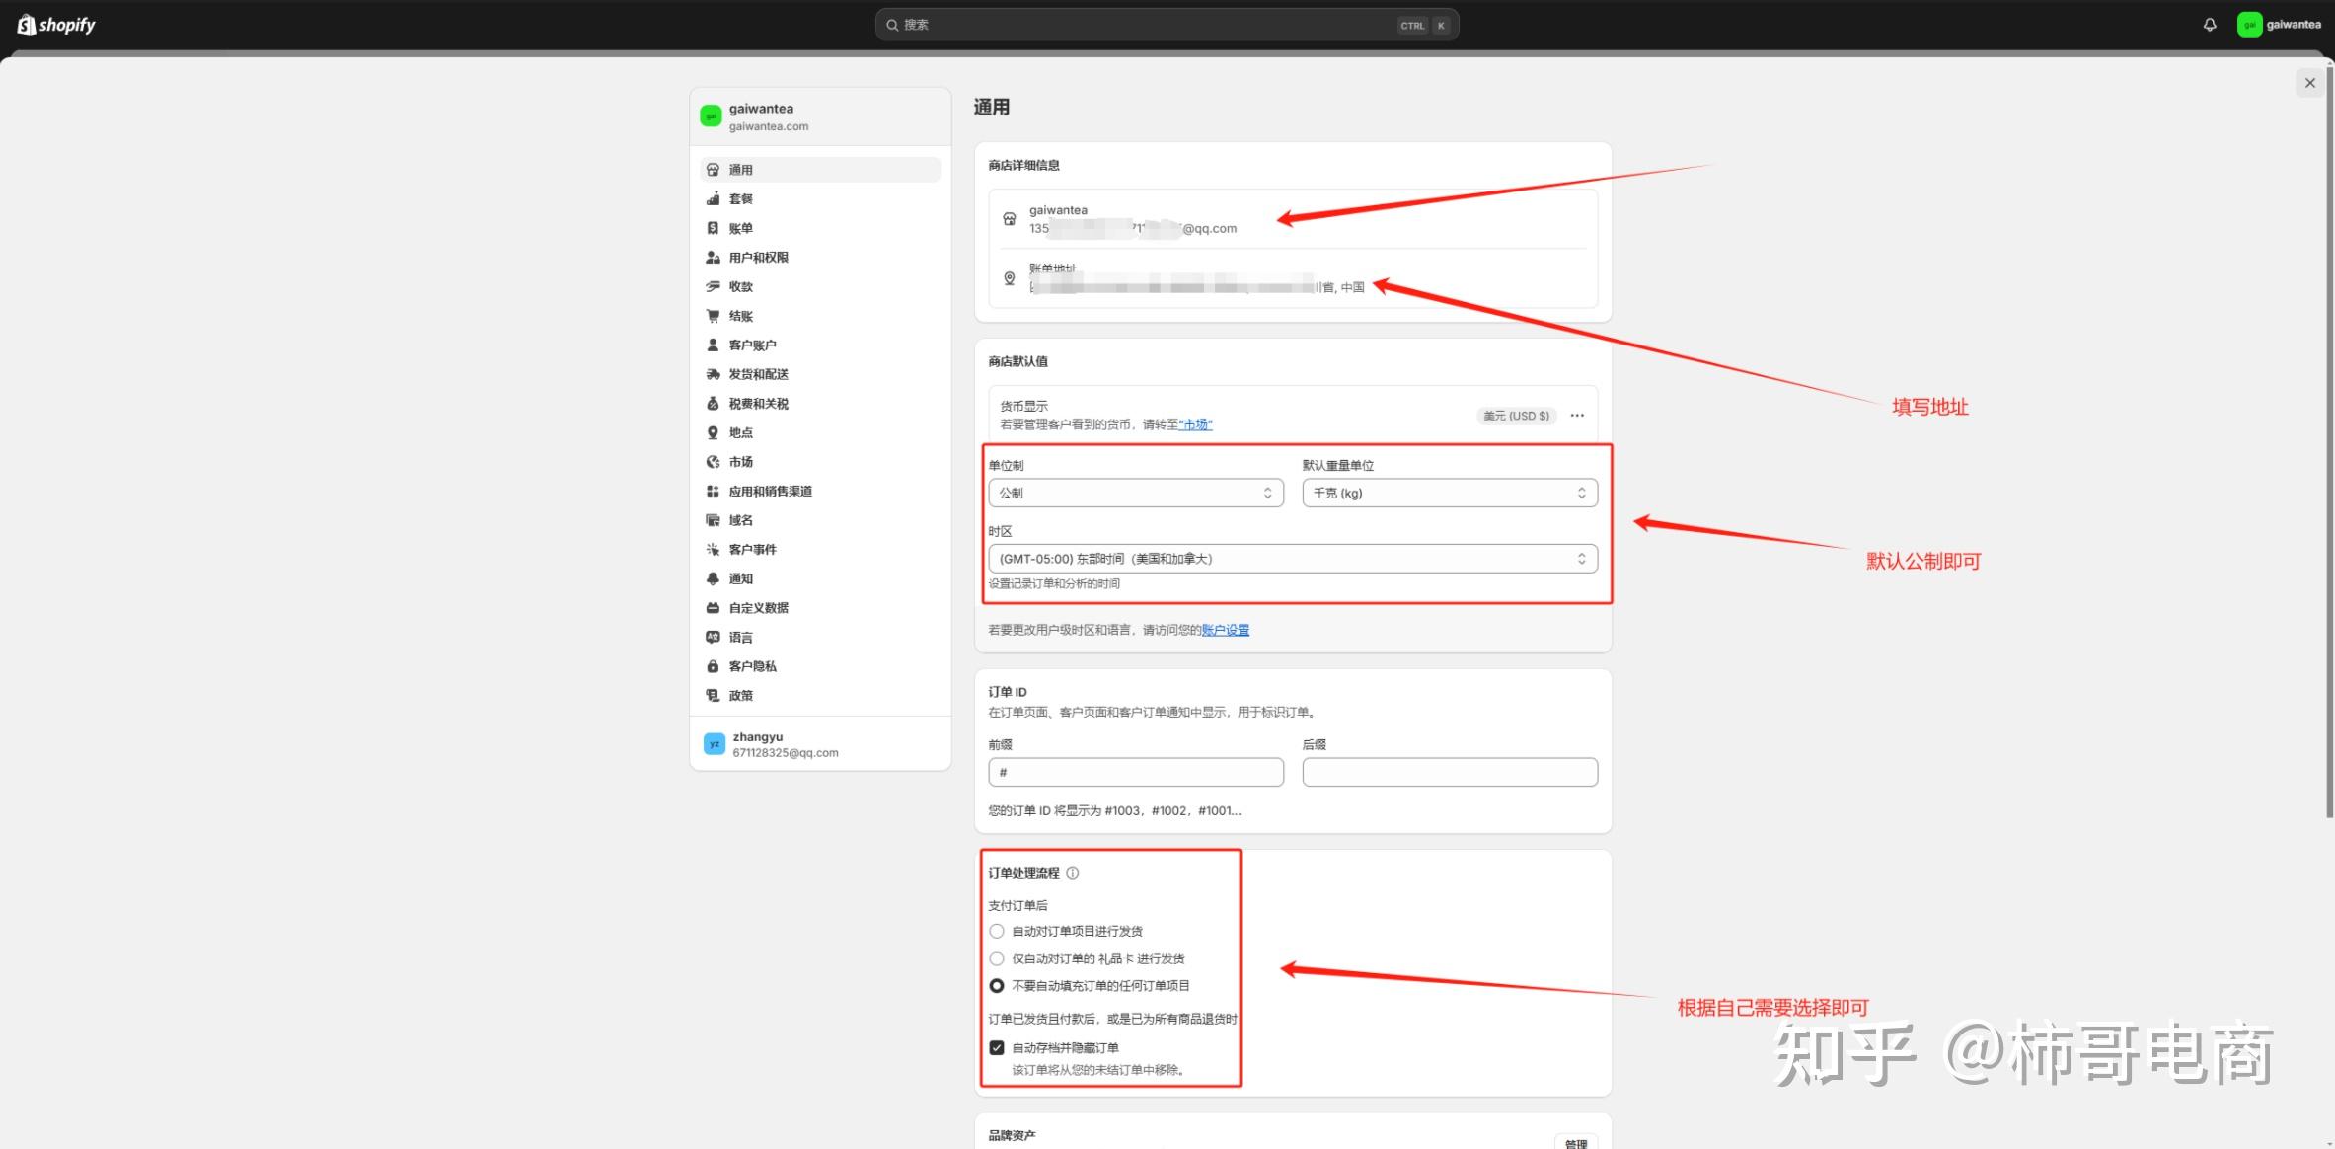Image resolution: width=2335 pixels, height=1149 pixels.
Task: Open the 单位制 dropdown showing 公制
Action: pos(1136,493)
